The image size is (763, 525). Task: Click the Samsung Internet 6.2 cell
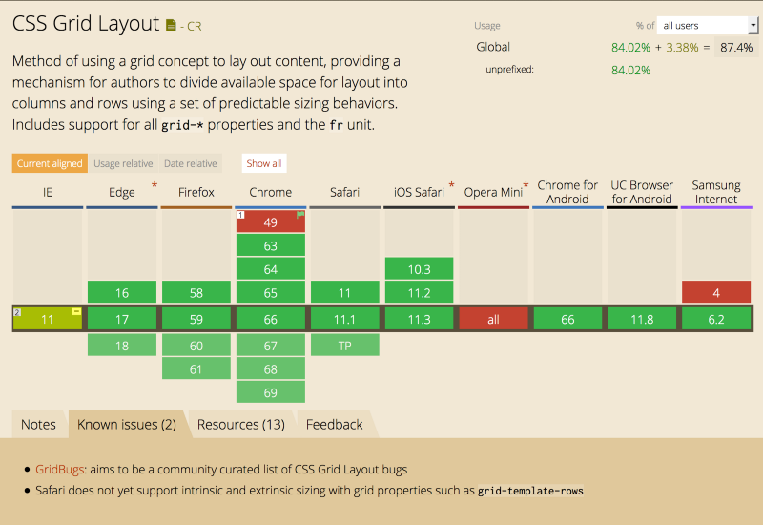[716, 319]
